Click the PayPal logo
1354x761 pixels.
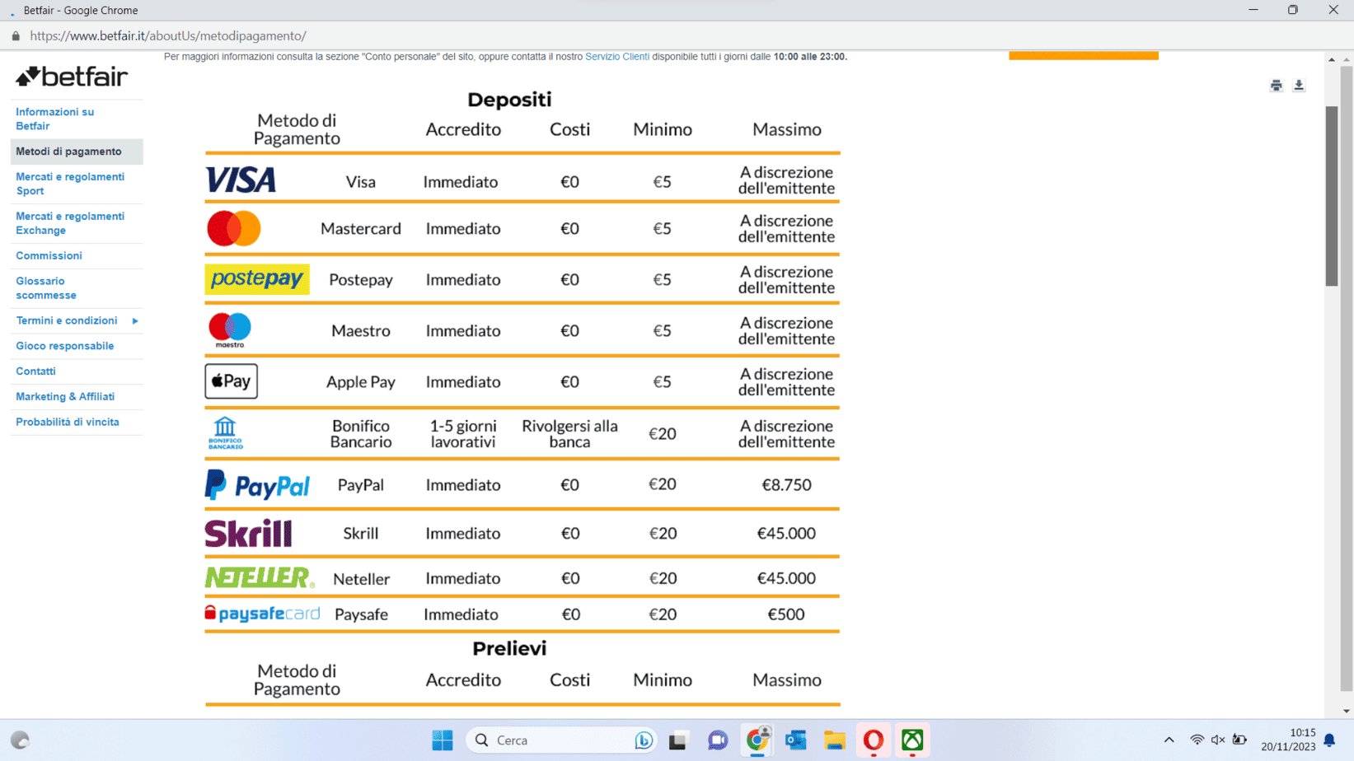tap(257, 485)
